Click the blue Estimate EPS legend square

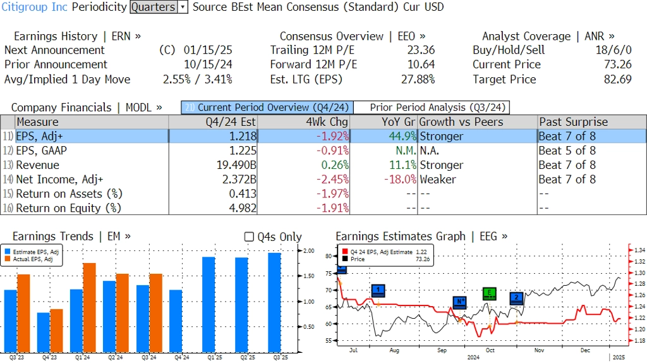(x=8, y=252)
